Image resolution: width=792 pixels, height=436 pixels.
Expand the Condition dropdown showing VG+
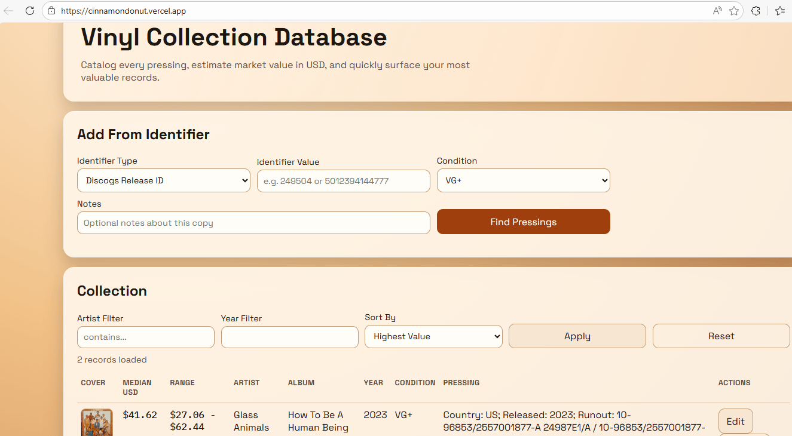(524, 180)
